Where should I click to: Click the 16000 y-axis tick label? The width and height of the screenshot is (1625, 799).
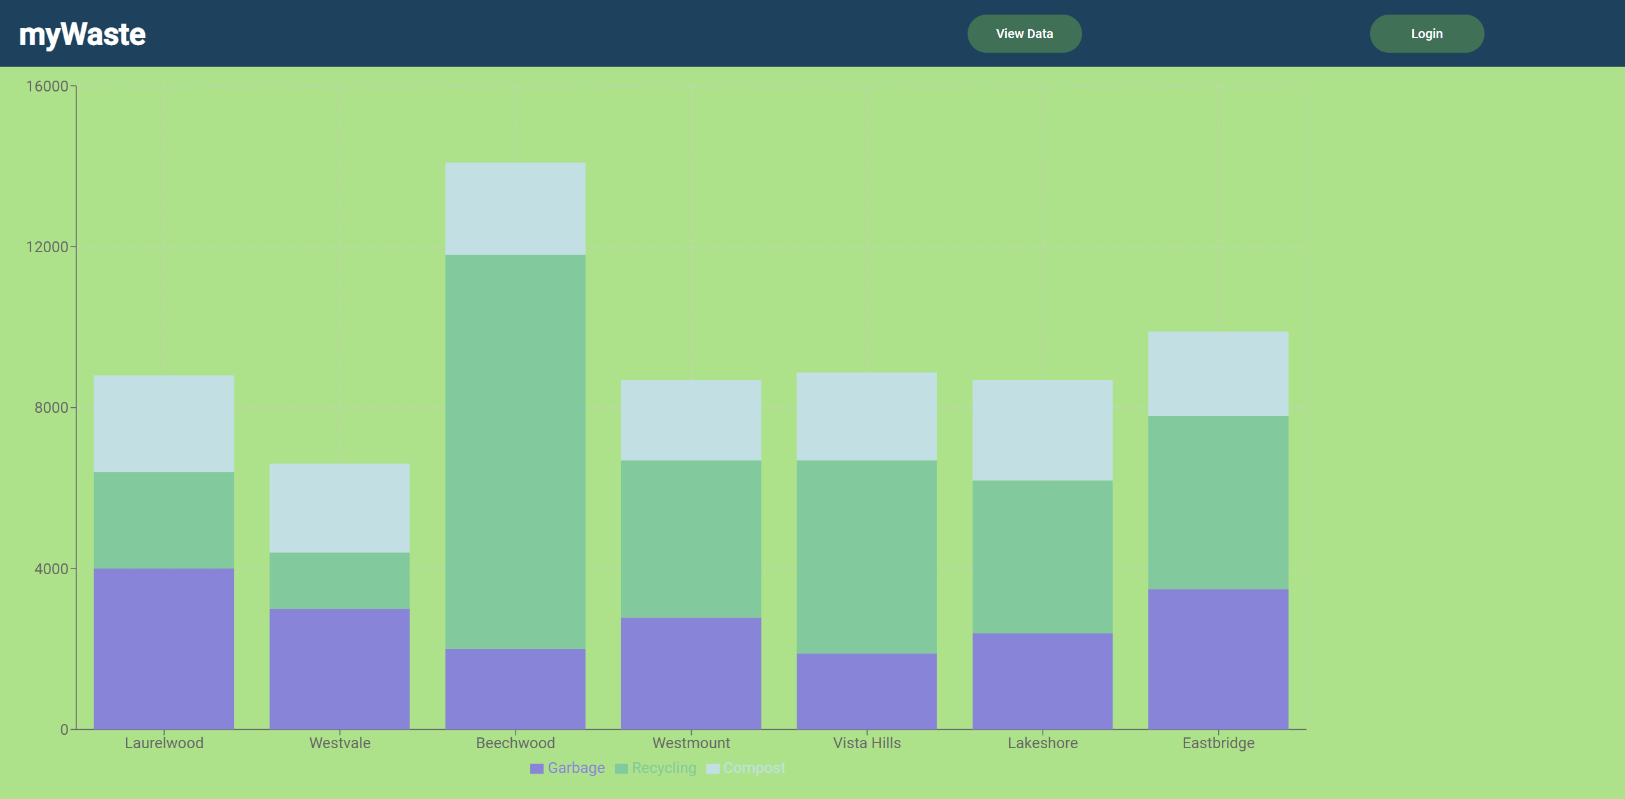[x=46, y=86]
